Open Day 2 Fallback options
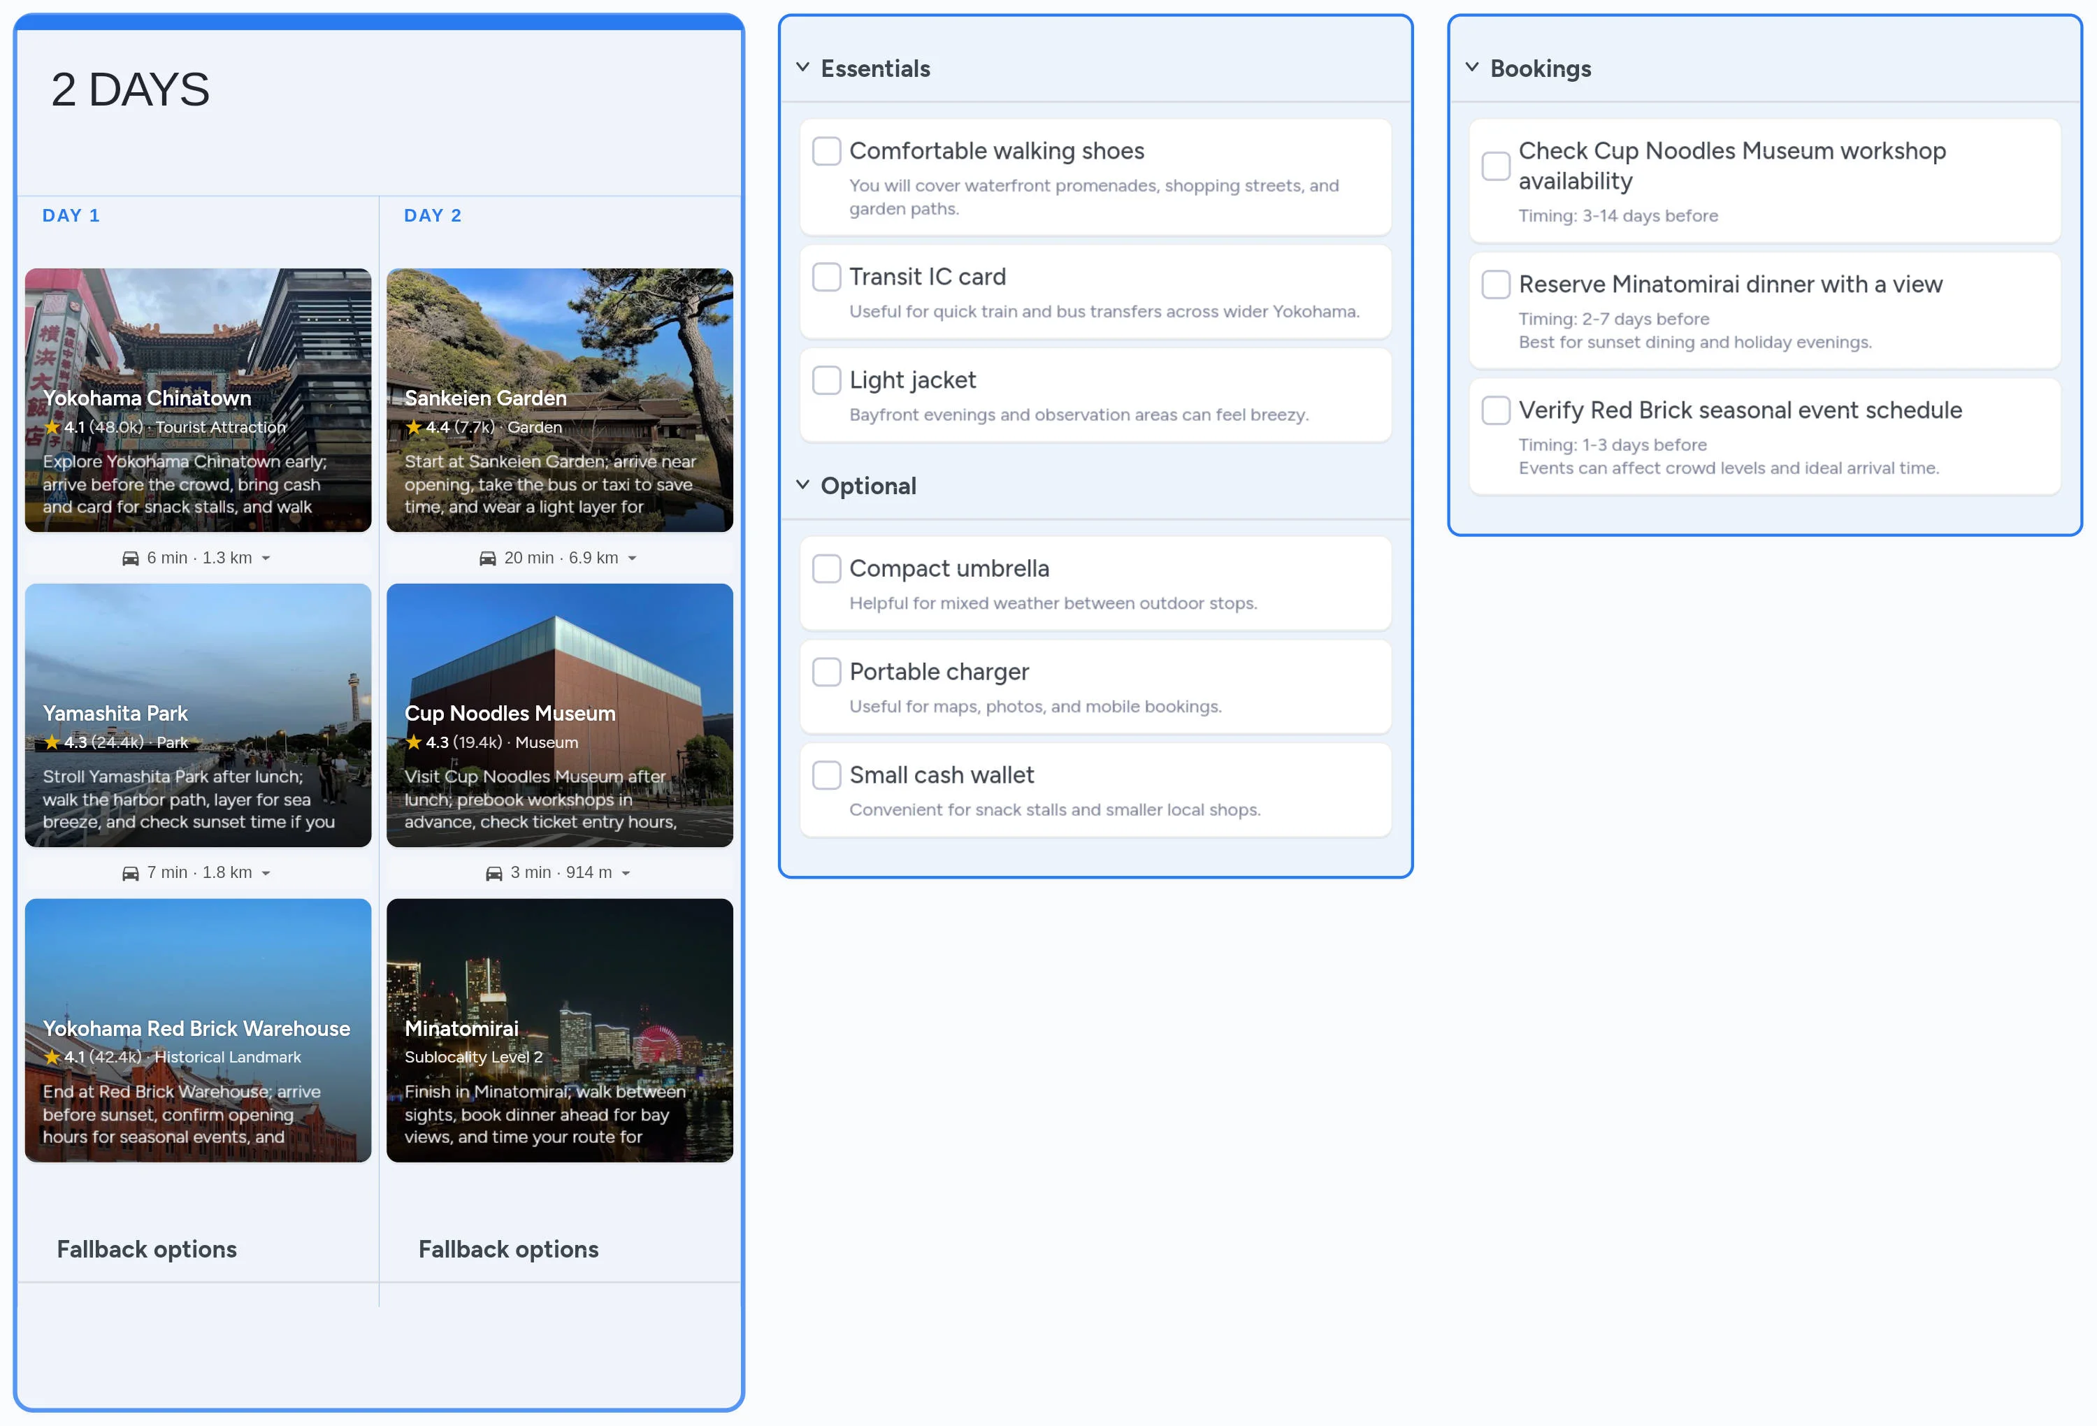Image resolution: width=2097 pixels, height=1426 pixels. (x=509, y=1249)
